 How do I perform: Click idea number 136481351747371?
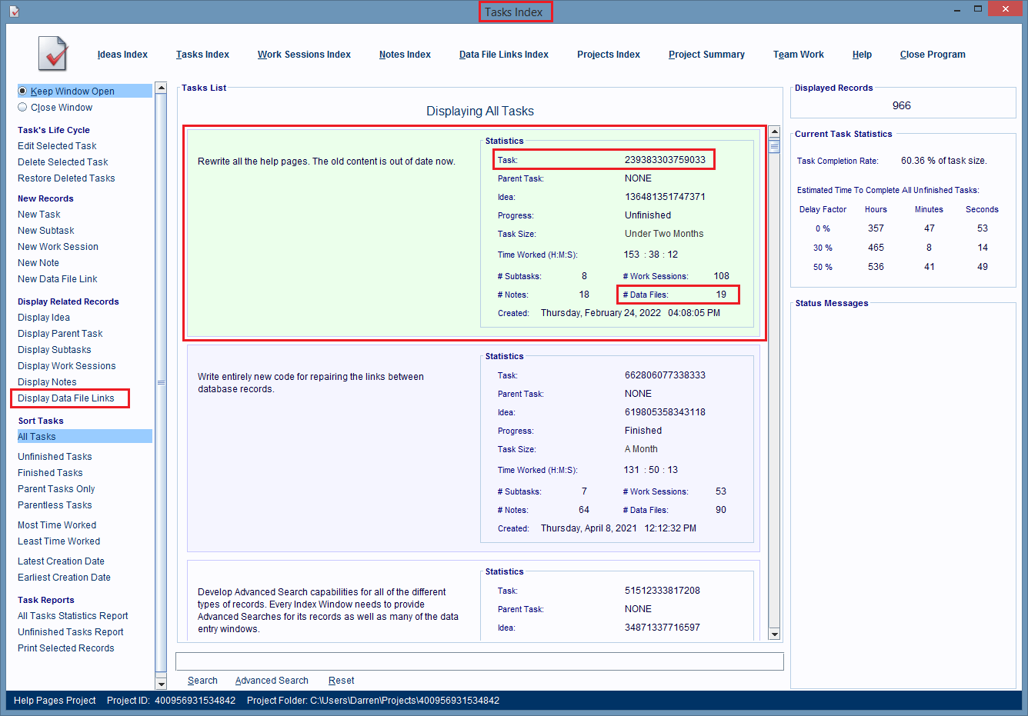665,197
